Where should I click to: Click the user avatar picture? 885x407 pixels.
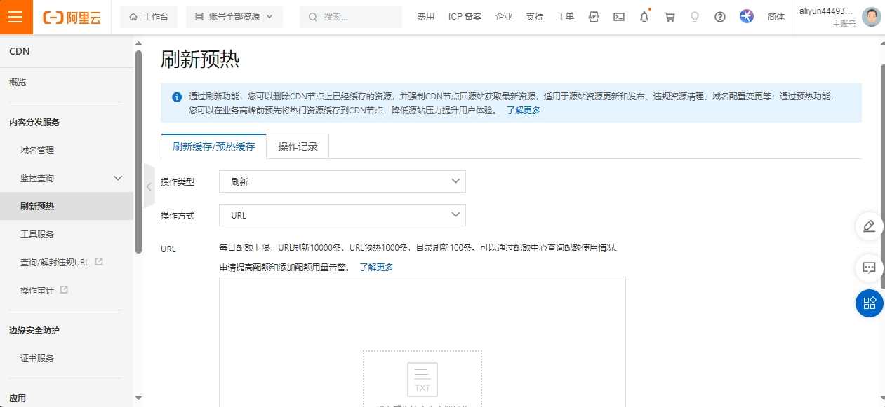[x=871, y=17]
